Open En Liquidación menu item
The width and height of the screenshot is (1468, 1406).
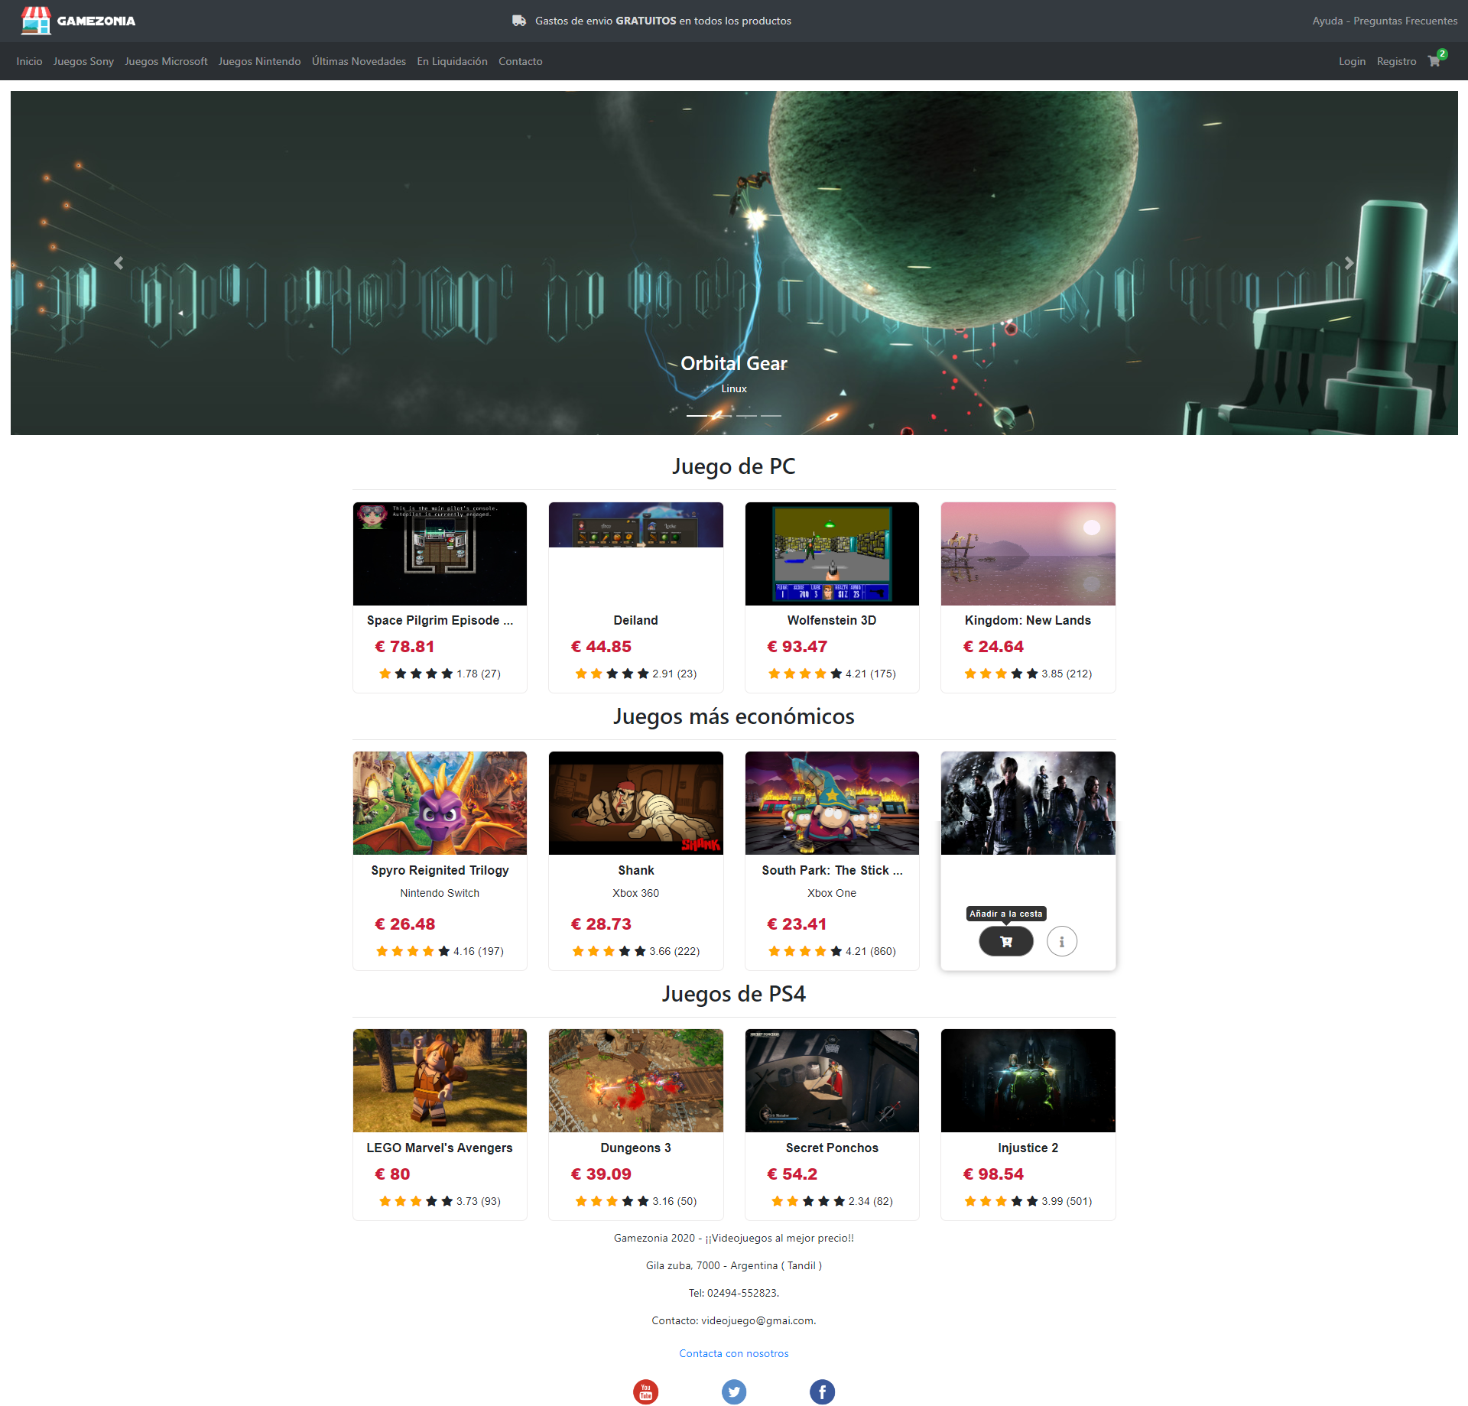452,61
